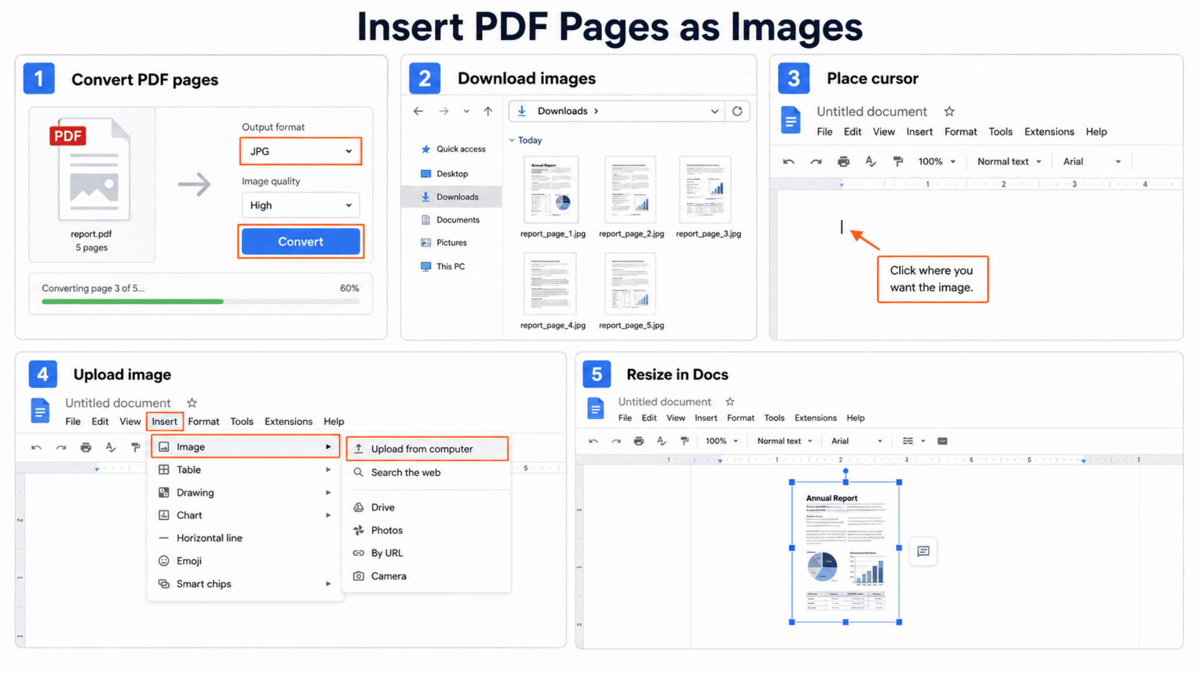Viewport: 1198px width, 674px height.
Task: Click Redo in step 3 toolbar
Action: point(816,162)
